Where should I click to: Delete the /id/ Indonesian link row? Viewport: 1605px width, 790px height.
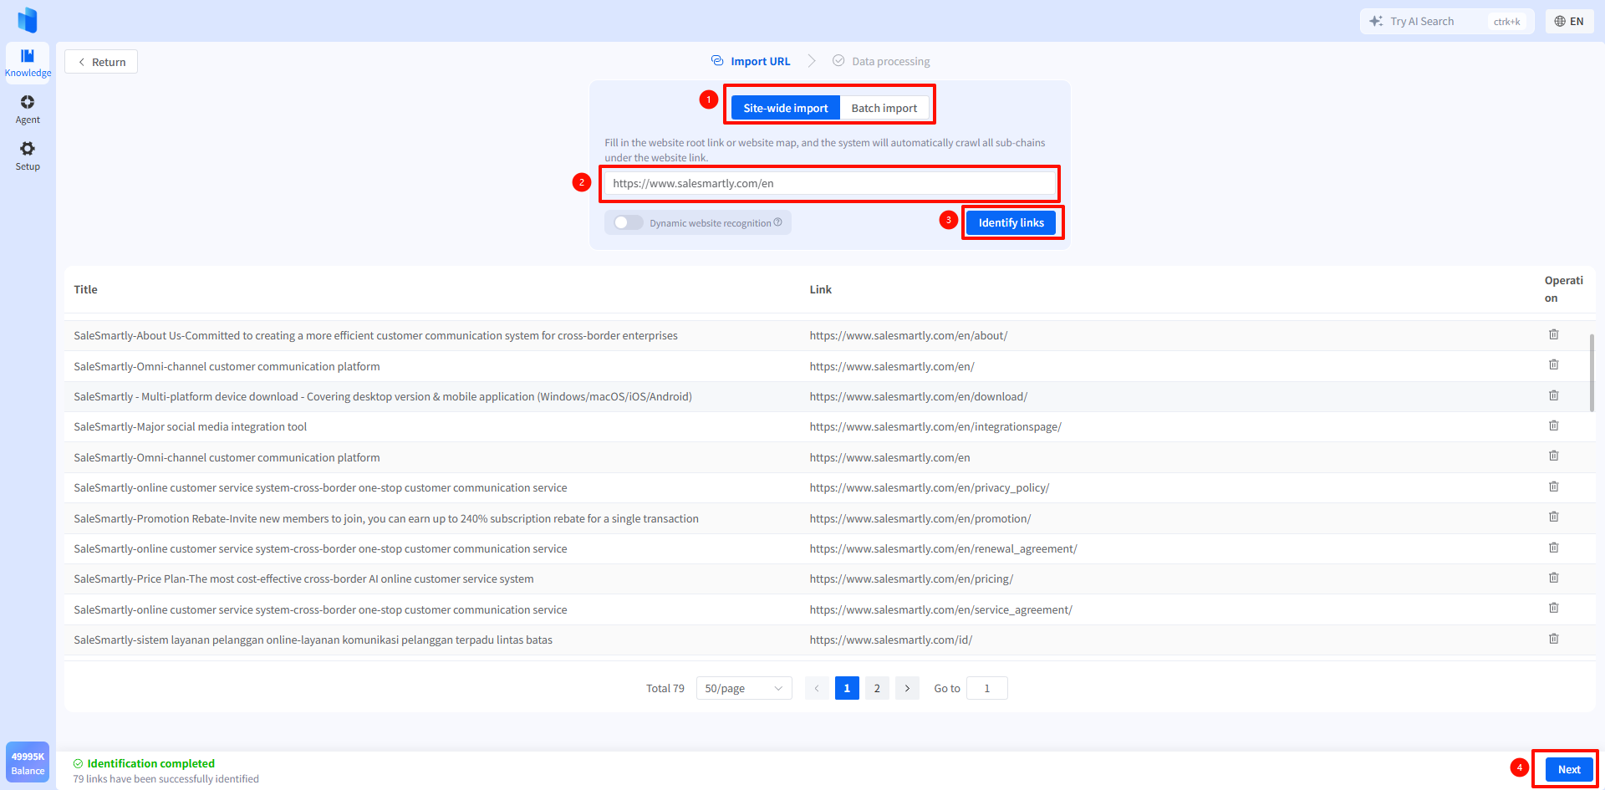1553,639
